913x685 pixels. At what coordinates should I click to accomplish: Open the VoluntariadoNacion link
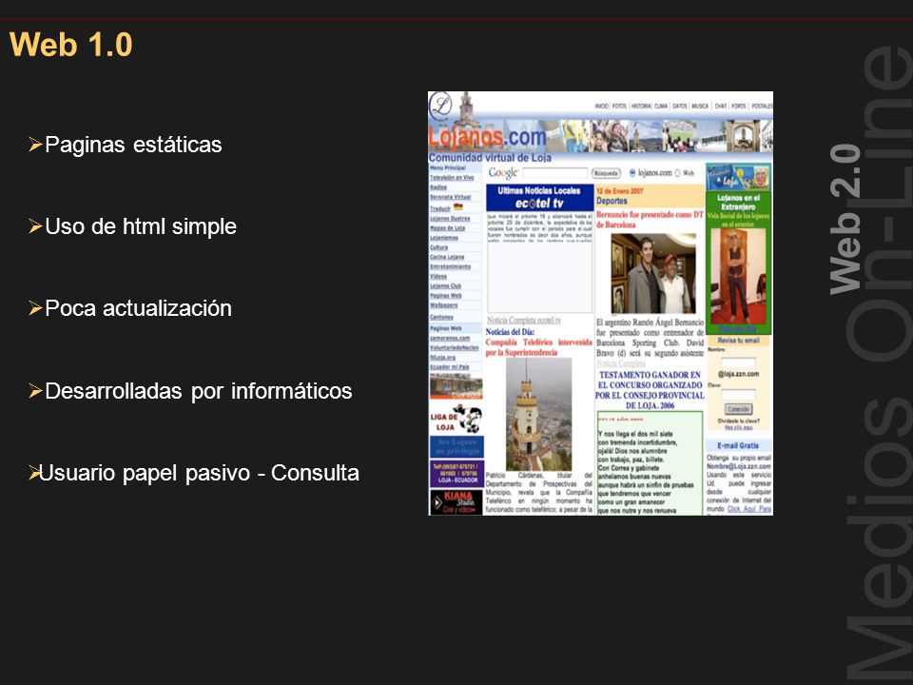click(x=455, y=348)
